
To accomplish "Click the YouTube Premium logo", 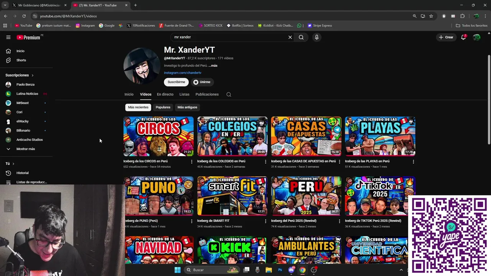I will [28, 37].
